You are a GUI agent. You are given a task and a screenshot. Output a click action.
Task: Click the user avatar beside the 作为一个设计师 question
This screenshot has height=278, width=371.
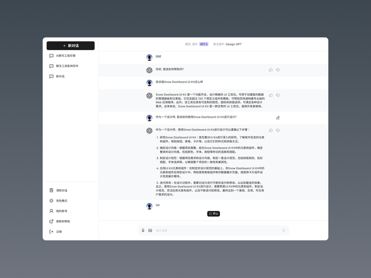[149, 118]
